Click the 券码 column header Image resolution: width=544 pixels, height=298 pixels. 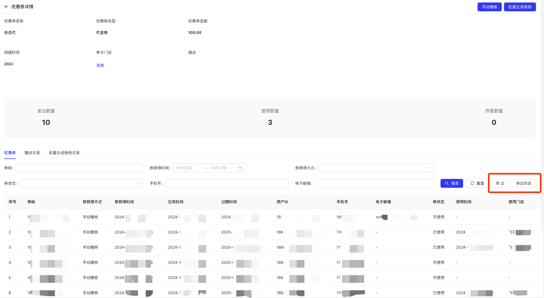tap(31, 202)
